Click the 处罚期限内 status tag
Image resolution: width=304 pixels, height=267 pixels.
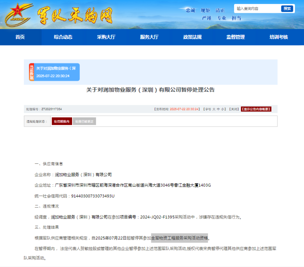click(x=62, y=121)
